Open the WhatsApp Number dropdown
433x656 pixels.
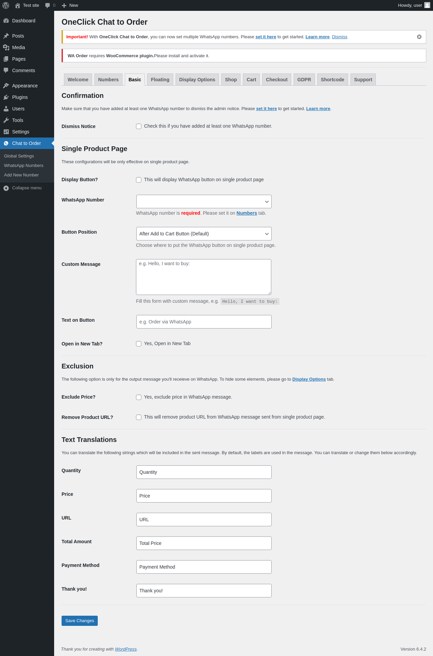tap(204, 202)
